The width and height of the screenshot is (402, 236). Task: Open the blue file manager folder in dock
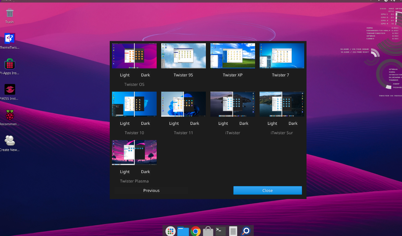point(183,231)
